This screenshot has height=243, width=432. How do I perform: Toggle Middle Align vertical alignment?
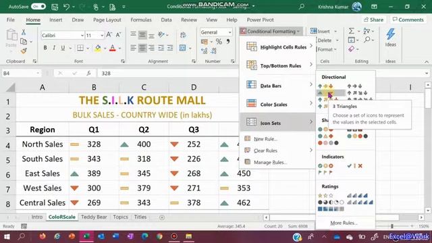click(142, 34)
